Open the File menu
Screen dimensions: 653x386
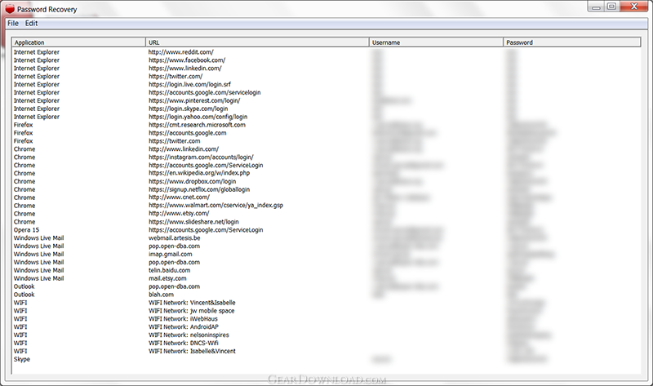click(13, 24)
